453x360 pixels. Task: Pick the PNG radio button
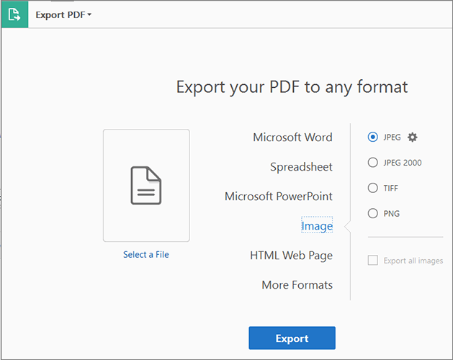click(372, 213)
